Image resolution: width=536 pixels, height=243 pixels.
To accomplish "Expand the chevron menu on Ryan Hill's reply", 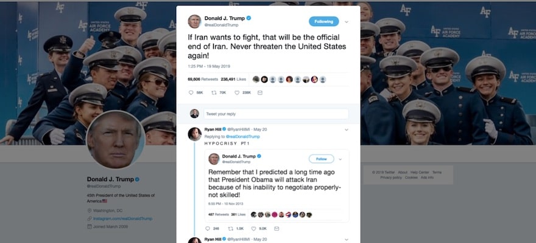I will pyautogui.click(x=347, y=129).
